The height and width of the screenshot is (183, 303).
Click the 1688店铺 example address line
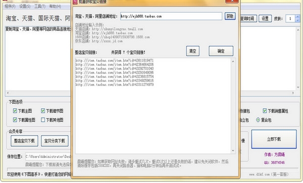pos(112,37)
